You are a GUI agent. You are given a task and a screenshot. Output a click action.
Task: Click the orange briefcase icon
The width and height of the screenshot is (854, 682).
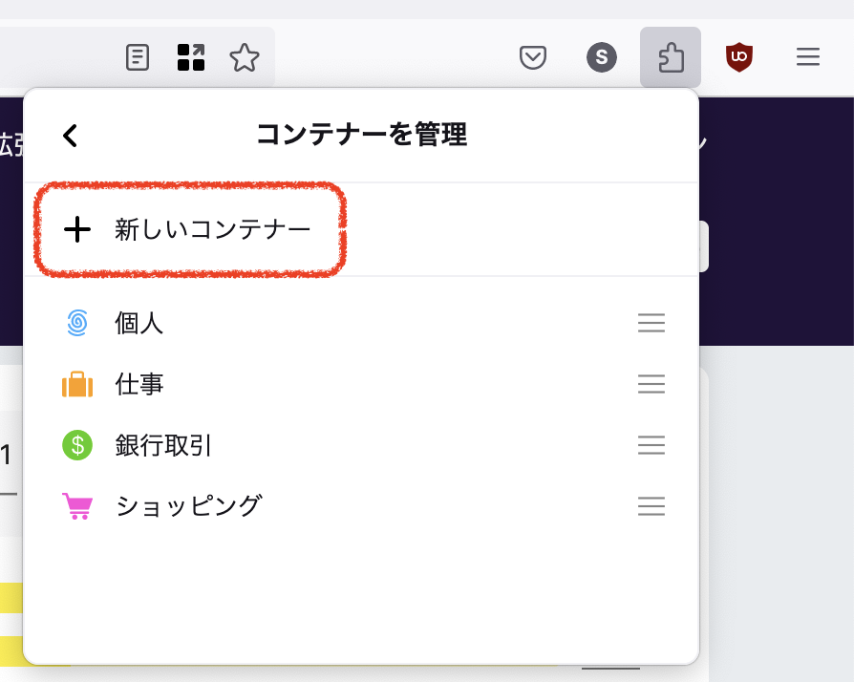point(77,384)
